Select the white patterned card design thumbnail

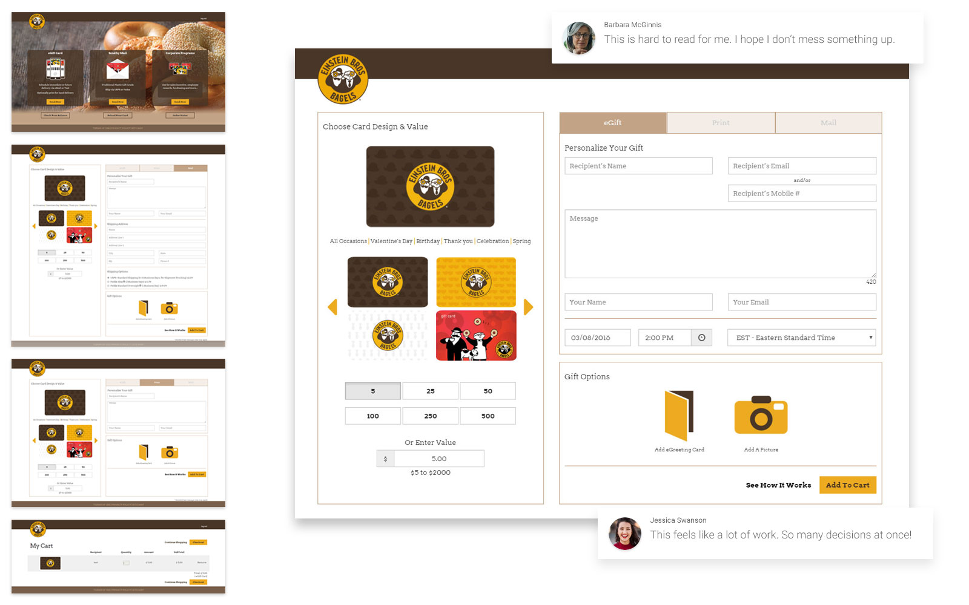pyautogui.click(x=388, y=336)
